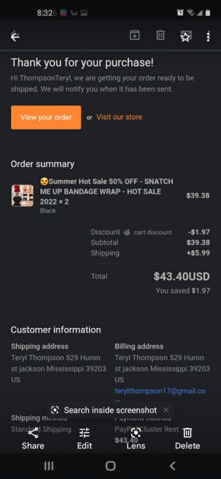Open the three-dot overflow menu

(x=208, y=37)
